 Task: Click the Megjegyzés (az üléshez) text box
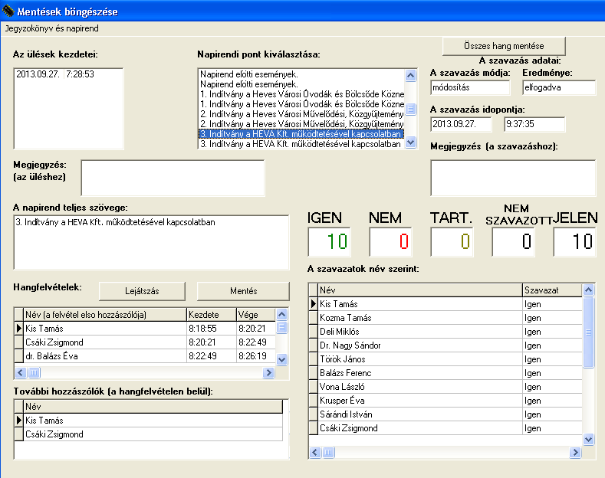(173, 178)
